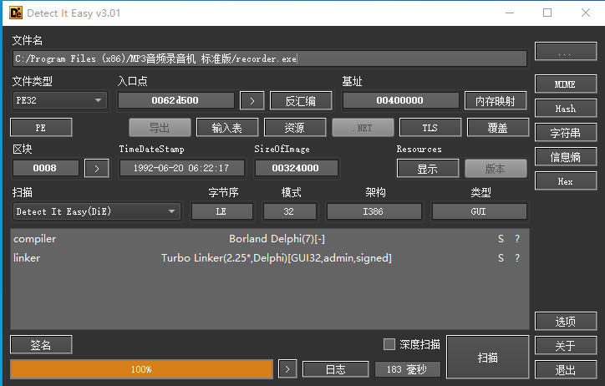Open the Hash button
The height and width of the screenshot is (386, 605).
565,109
